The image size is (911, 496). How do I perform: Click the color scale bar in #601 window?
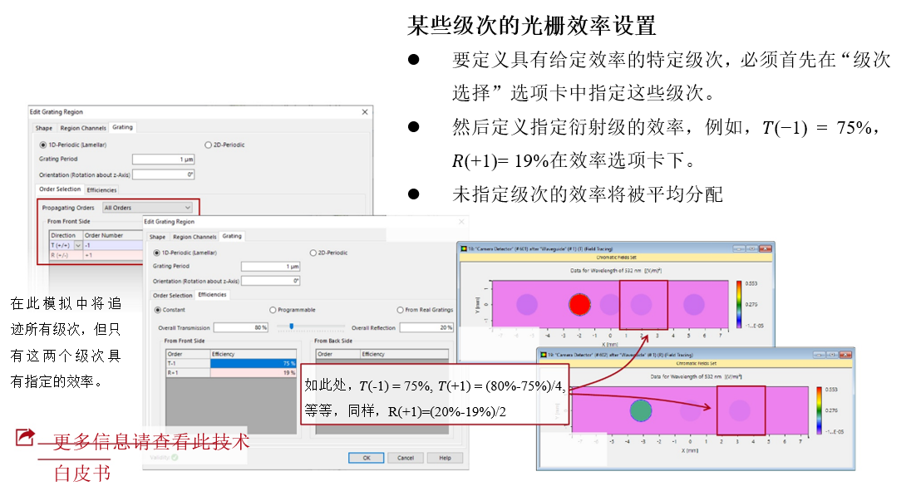point(738,304)
